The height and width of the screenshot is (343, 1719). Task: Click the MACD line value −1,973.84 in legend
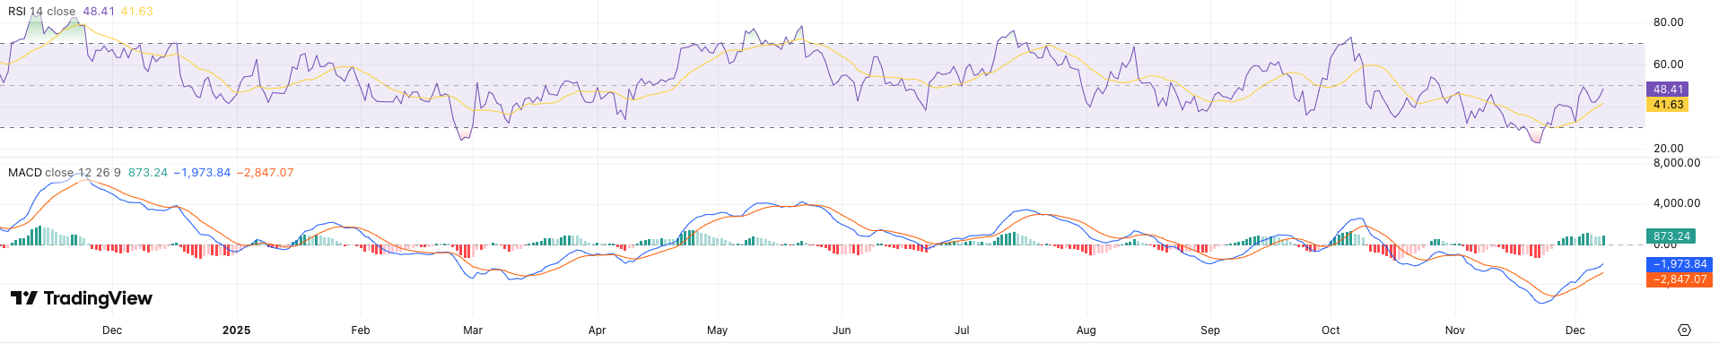(202, 173)
